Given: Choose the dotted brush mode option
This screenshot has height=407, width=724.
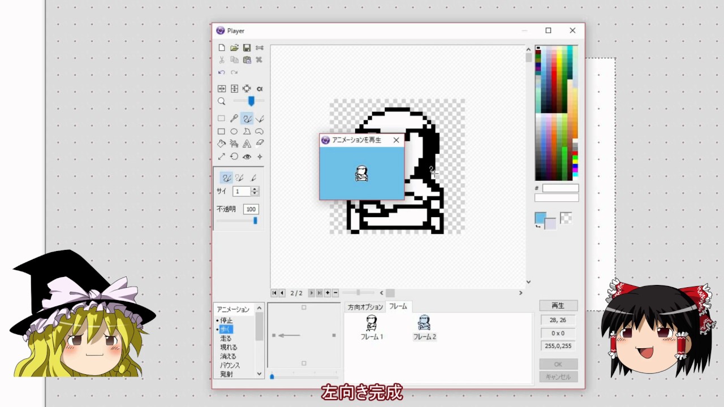Looking at the screenshot, I should (x=239, y=177).
